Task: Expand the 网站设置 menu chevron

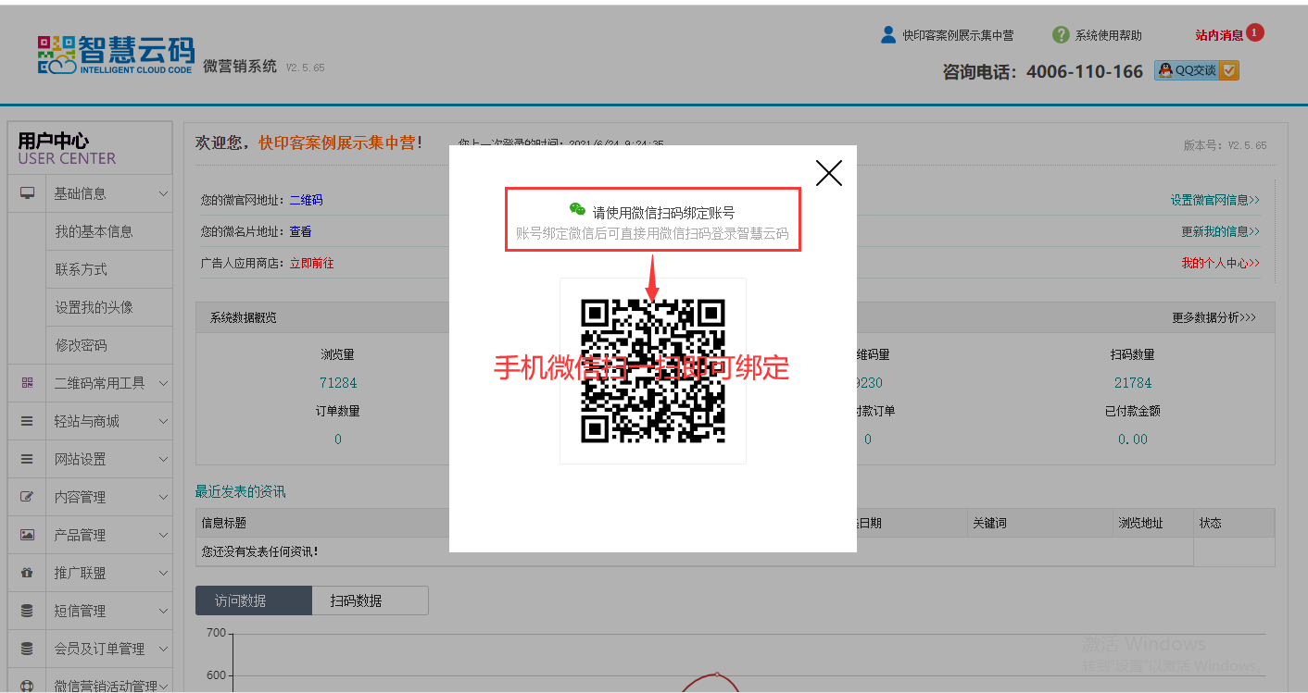Action: (x=163, y=459)
